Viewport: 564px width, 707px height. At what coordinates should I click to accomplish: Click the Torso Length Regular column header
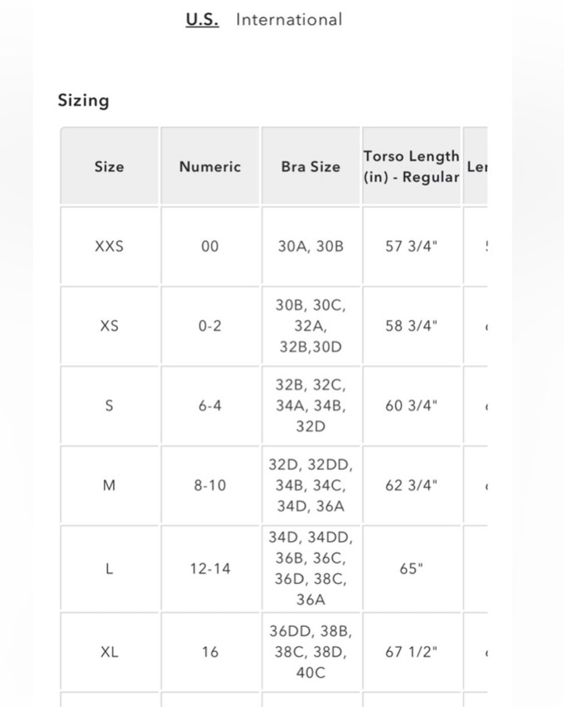pos(411,167)
